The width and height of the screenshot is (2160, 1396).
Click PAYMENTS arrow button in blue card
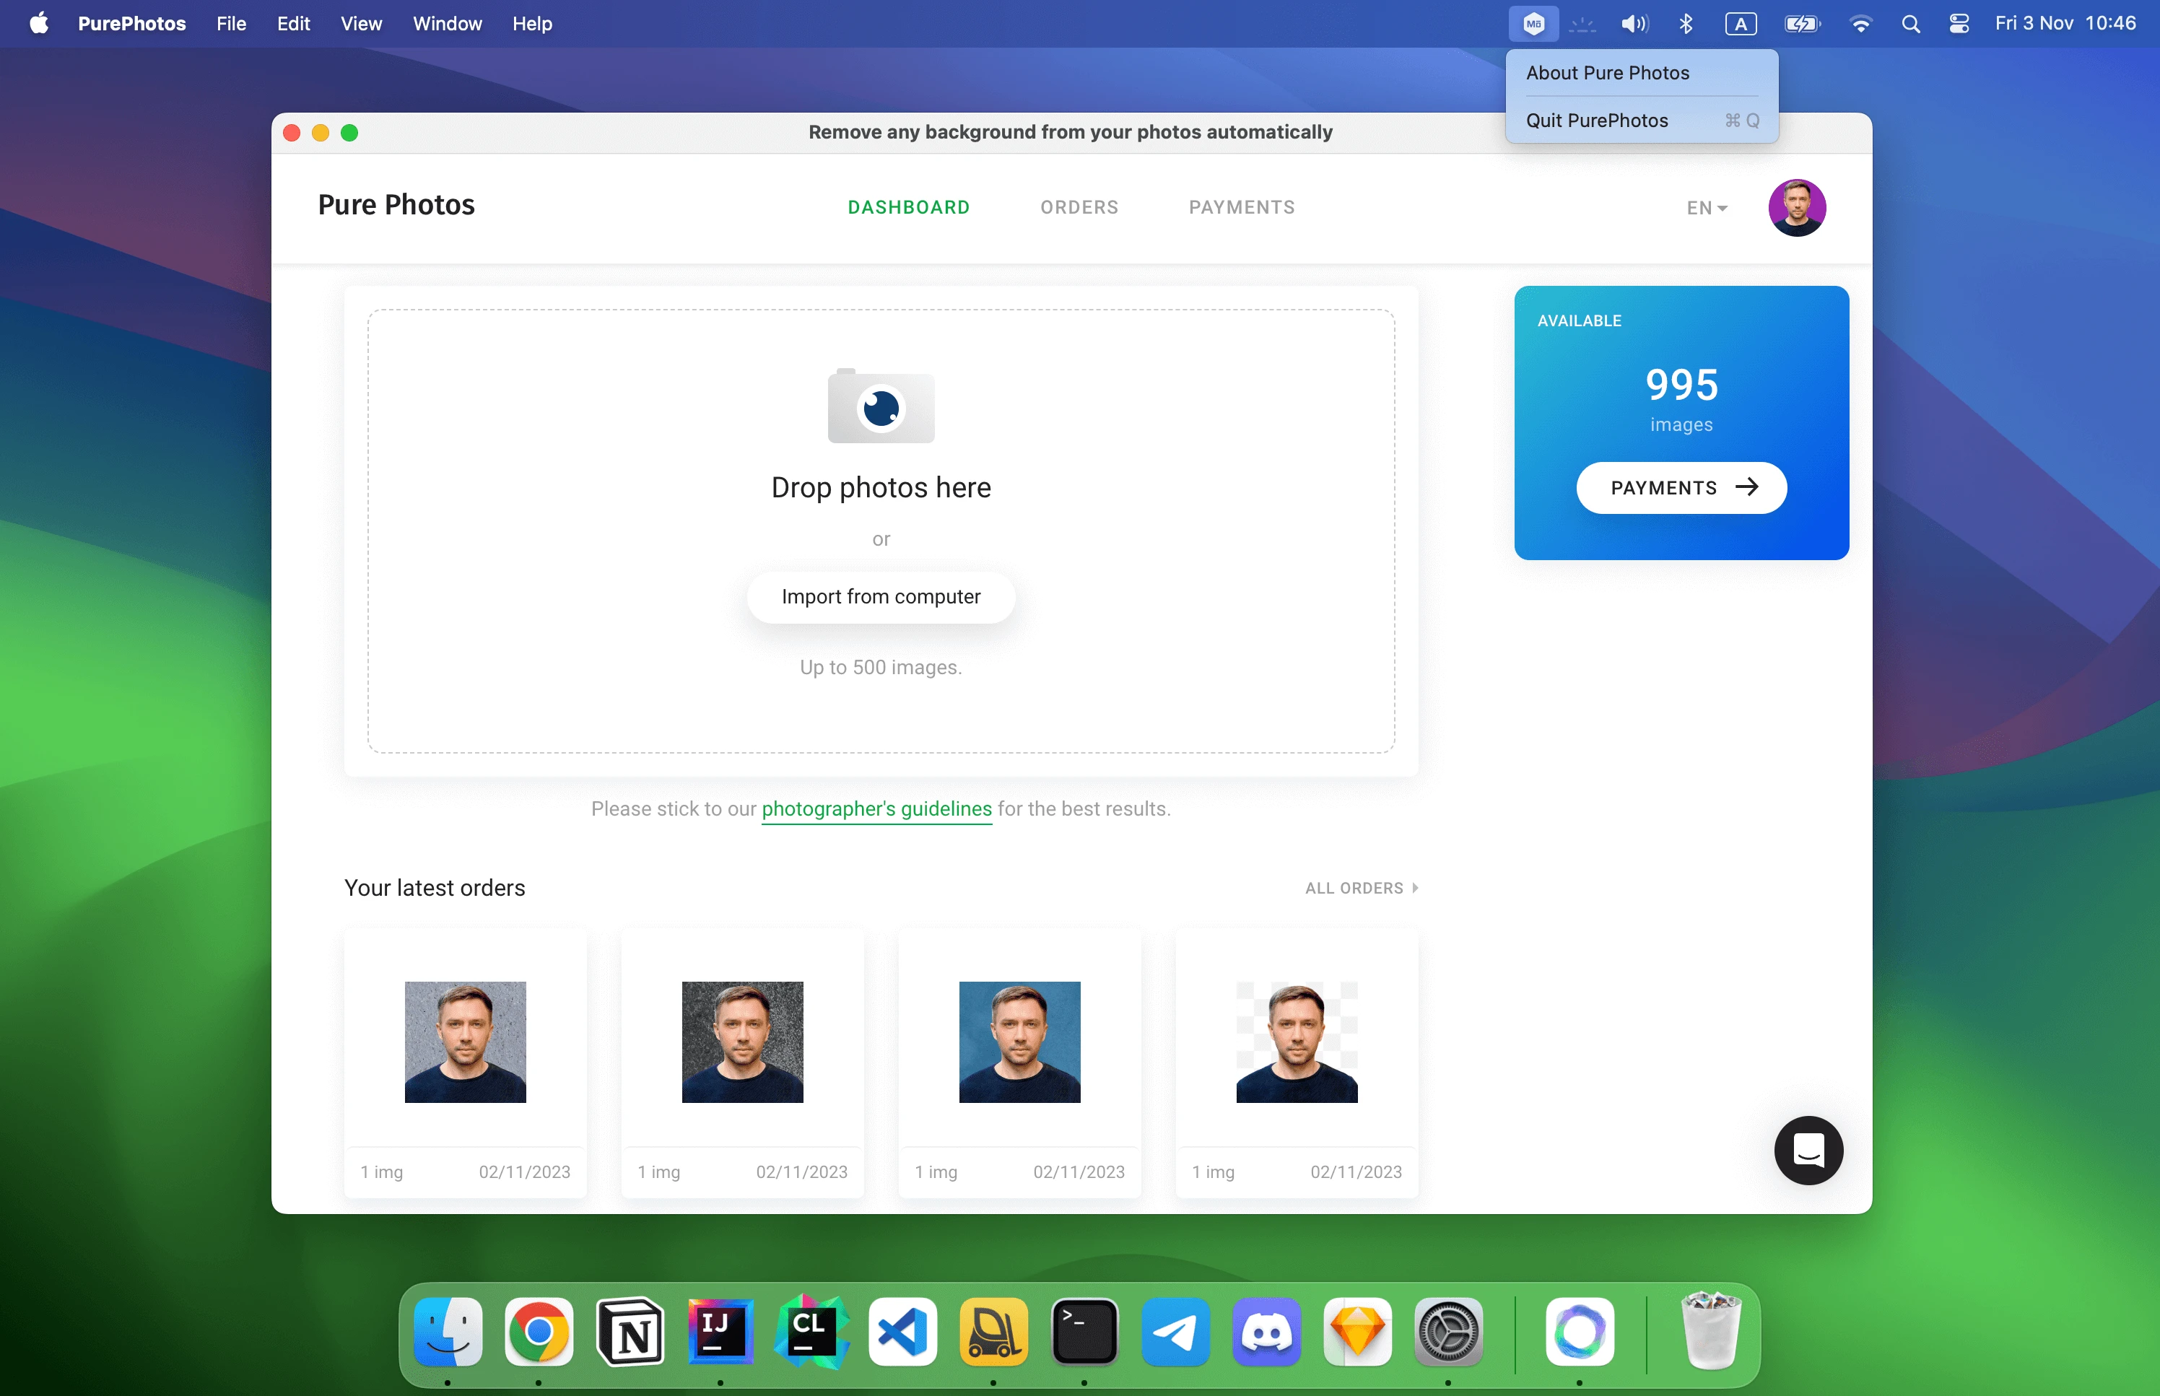pyautogui.click(x=1681, y=488)
